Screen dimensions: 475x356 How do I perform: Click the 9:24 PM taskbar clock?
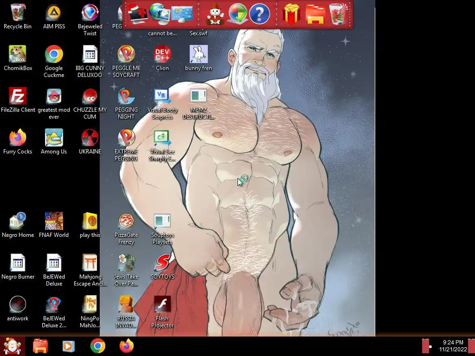[x=453, y=346]
